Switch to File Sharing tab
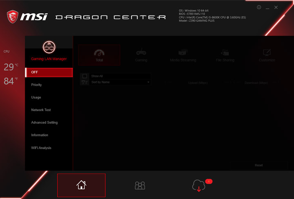Viewport: 294px width, 199px height. [225, 55]
